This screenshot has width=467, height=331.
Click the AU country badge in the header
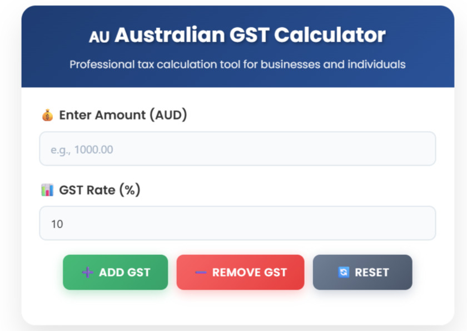click(x=100, y=37)
